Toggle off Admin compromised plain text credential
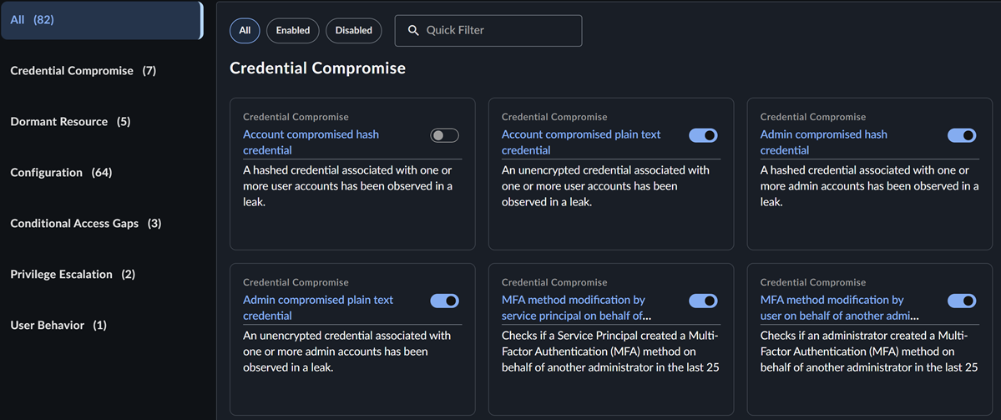 tap(444, 301)
